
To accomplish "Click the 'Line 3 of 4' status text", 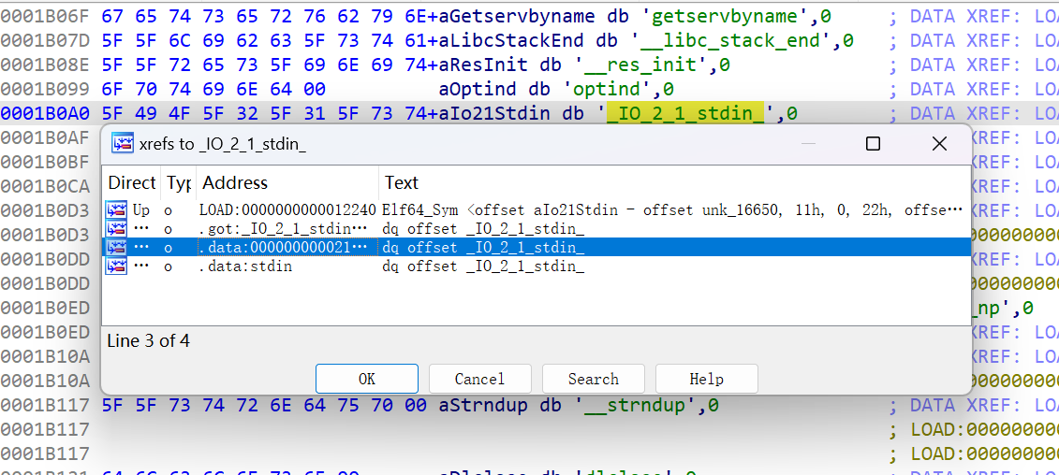I will [149, 340].
